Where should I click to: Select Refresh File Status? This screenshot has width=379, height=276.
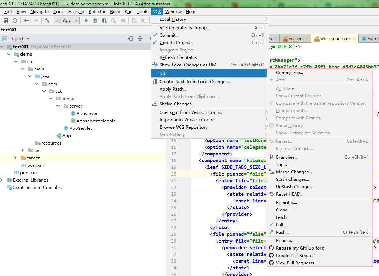(x=210, y=57)
